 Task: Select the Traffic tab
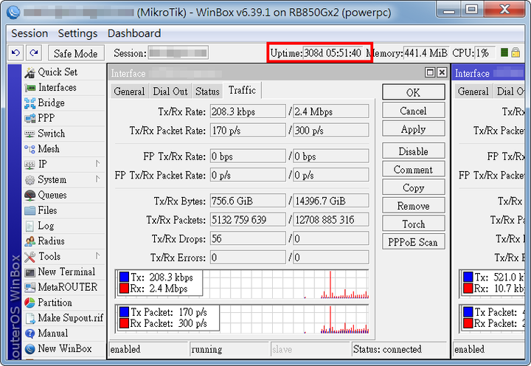pyautogui.click(x=242, y=91)
